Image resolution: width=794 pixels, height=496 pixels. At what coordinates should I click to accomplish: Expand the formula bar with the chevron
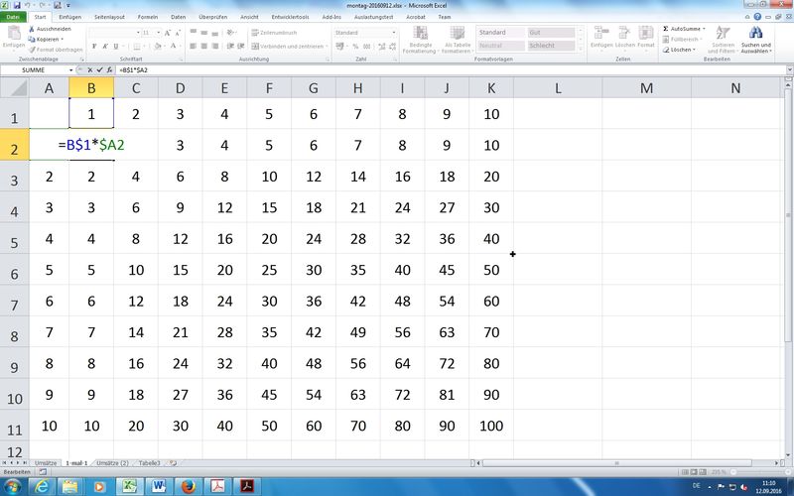point(789,69)
